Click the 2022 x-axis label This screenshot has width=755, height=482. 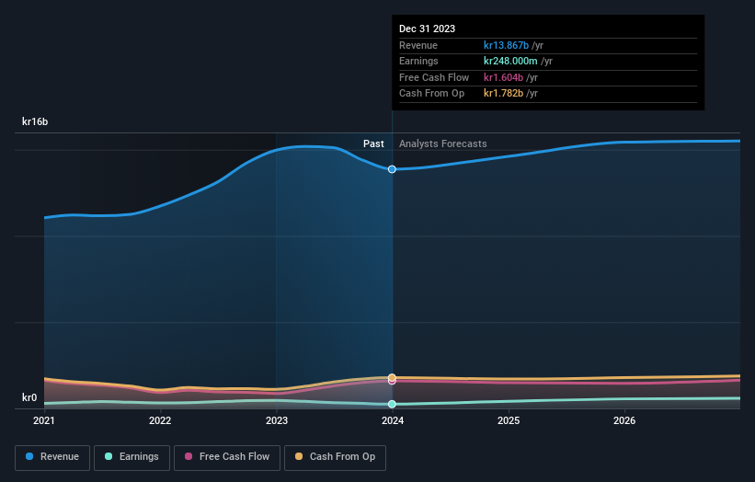click(x=160, y=420)
